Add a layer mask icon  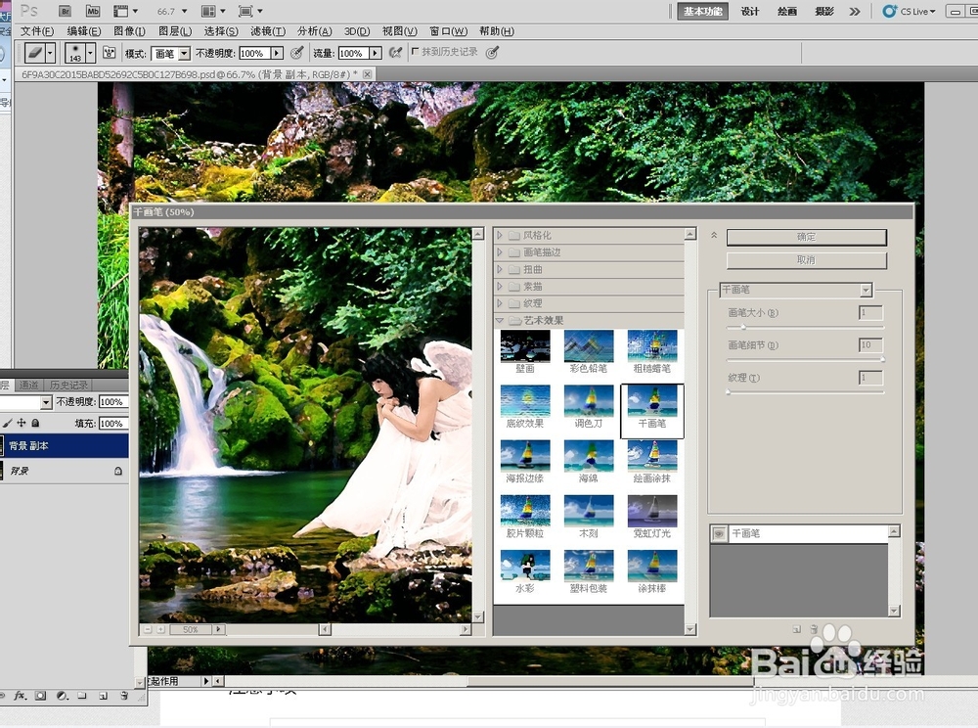click(40, 695)
